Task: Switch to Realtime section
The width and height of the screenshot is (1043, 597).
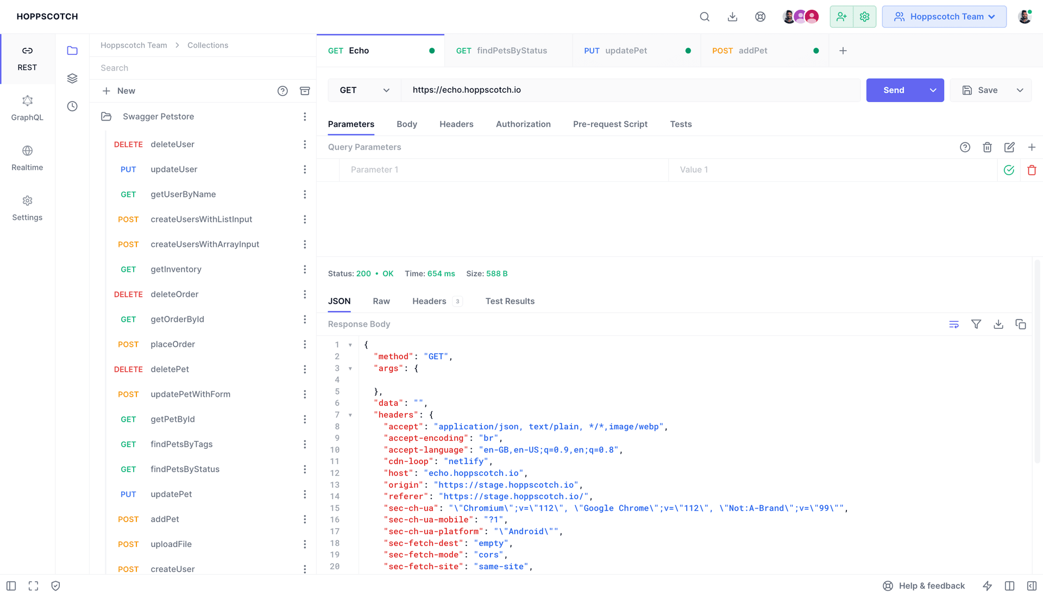Action: pos(27,158)
